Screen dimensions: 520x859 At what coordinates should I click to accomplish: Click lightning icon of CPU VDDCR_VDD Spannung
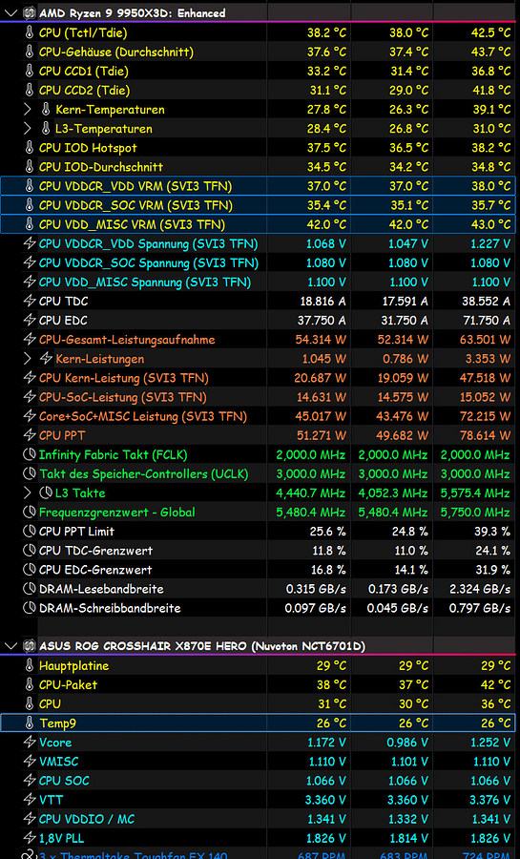coord(30,243)
